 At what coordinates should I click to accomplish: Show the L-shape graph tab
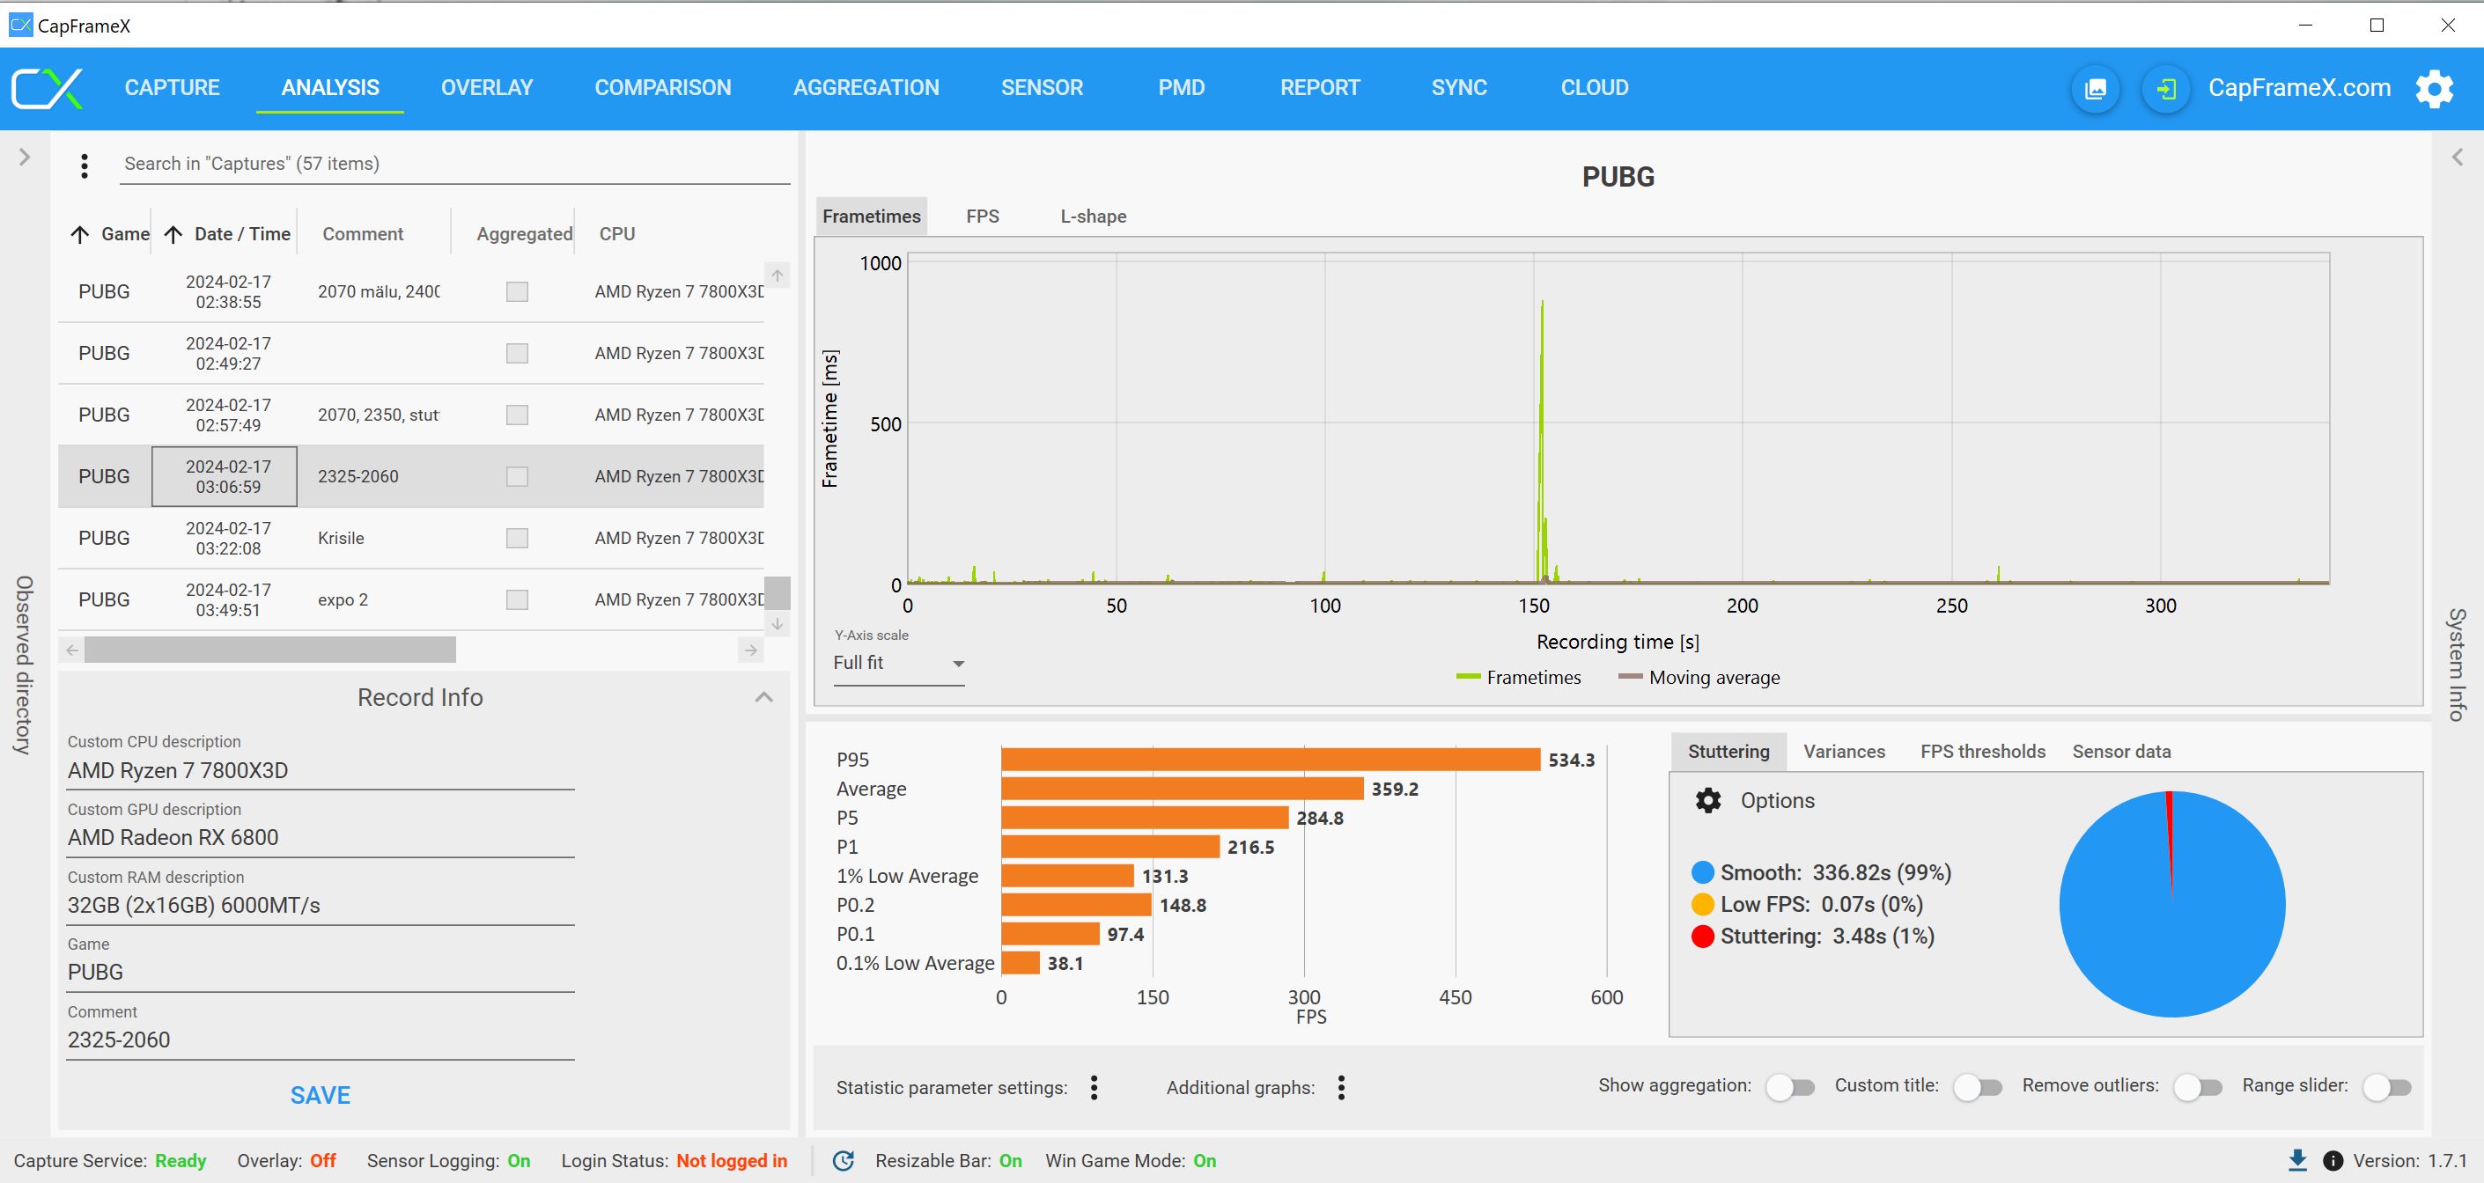coord(1094,216)
